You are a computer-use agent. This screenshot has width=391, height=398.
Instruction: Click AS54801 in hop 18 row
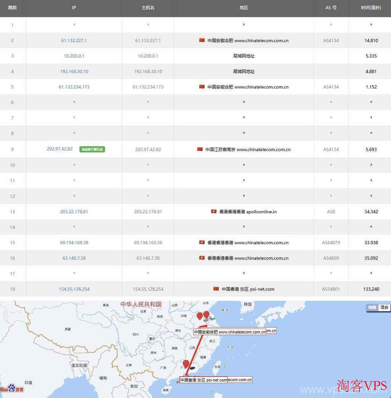tap(331, 289)
